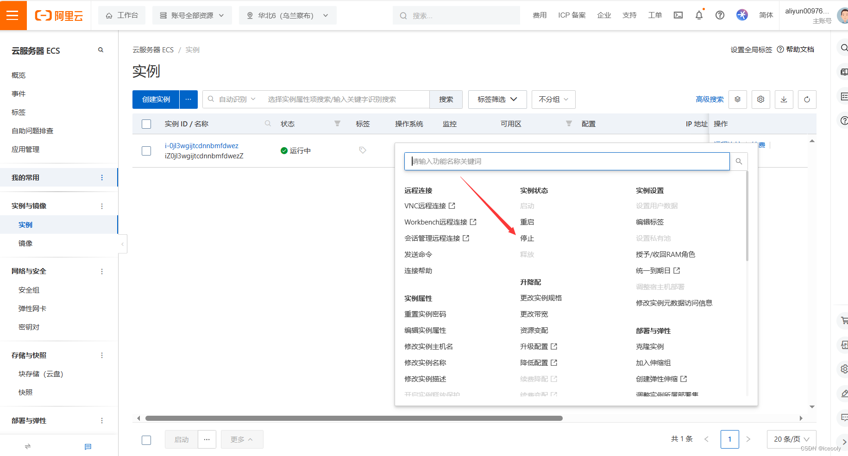Screen dimensions: 848x456
Task: Open the region selector 华北6 (乌兰察布)
Action: pos(288,15)
